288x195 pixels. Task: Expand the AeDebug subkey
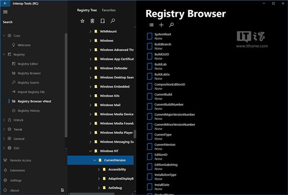tap(99, 188)
